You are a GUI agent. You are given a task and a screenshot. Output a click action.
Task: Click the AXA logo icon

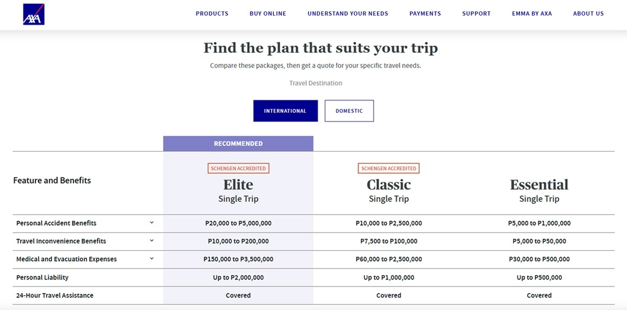coord(34,14)
